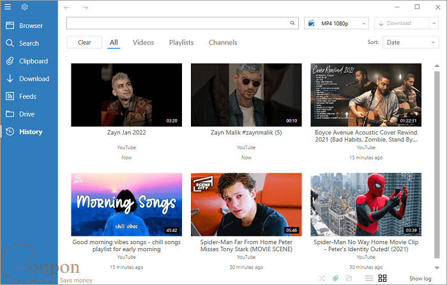Click '15 minutes ago' under Good morning vibes
Screen dimensions: 447x285
(126, 267)
